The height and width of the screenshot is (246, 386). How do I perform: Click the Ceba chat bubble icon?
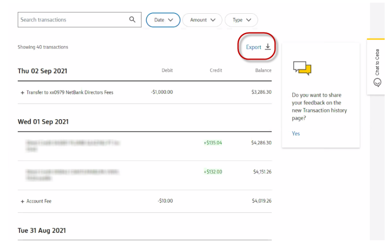pos(377,82)
